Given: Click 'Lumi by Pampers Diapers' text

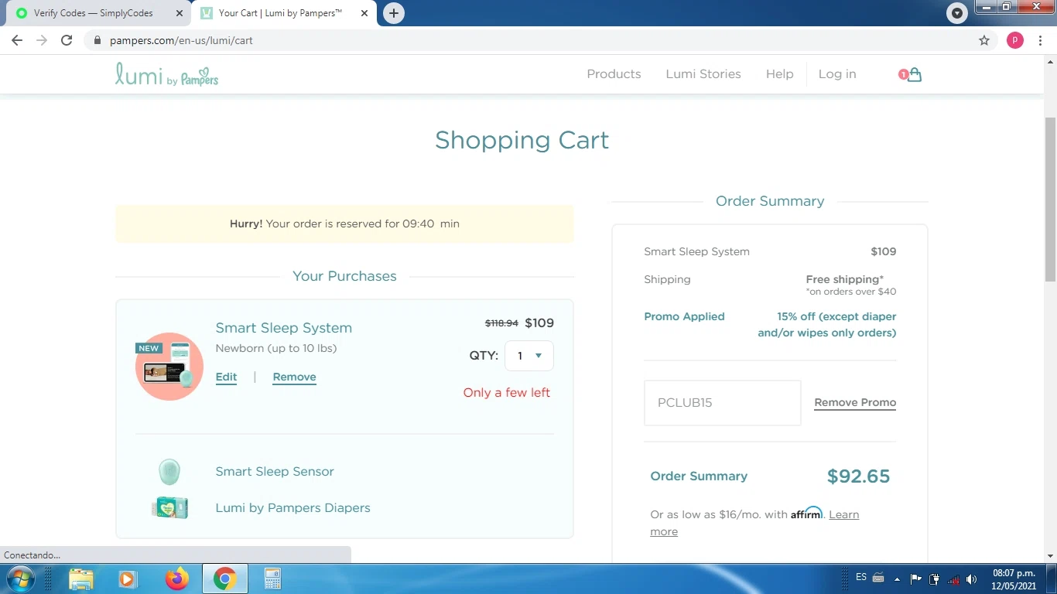Looking at the screenshot, I should click(292, 508).
